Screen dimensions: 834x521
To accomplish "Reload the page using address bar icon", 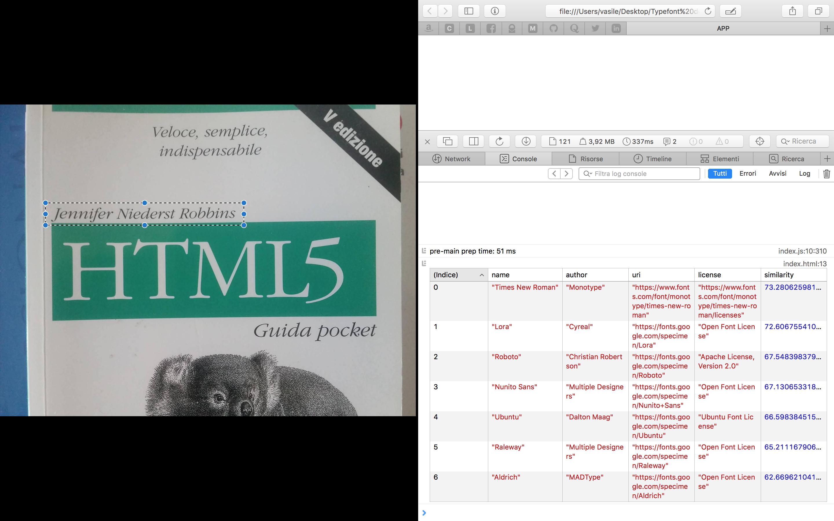I will [708, 11].
